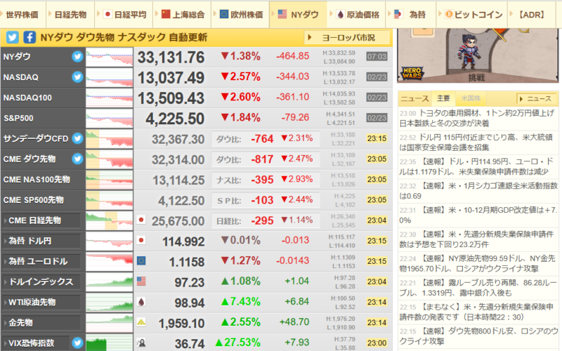Viewport: 562px width, 351px height.
Task: Open the NASDAQ100 mini chart
Action: [110, 98]
